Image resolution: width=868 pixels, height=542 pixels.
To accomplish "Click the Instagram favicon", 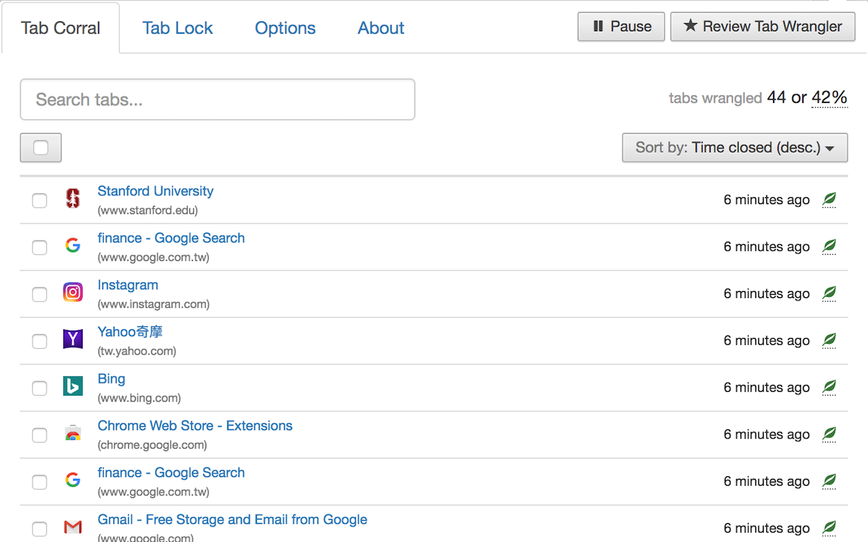I will coord(73,292).
